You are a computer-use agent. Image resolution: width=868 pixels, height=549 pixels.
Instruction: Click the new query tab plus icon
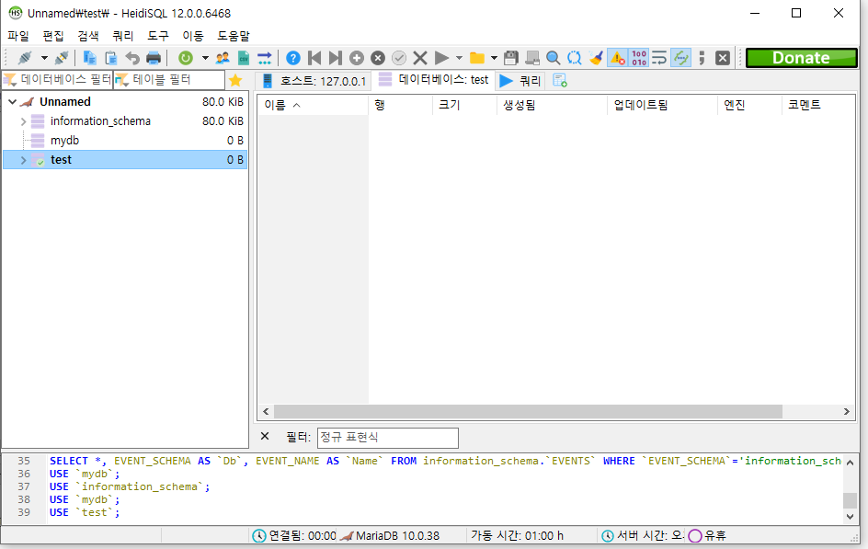[x=560, y=81]
